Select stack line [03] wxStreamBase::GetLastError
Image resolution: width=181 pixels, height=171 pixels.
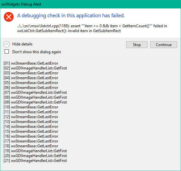(x=31, y=73)
